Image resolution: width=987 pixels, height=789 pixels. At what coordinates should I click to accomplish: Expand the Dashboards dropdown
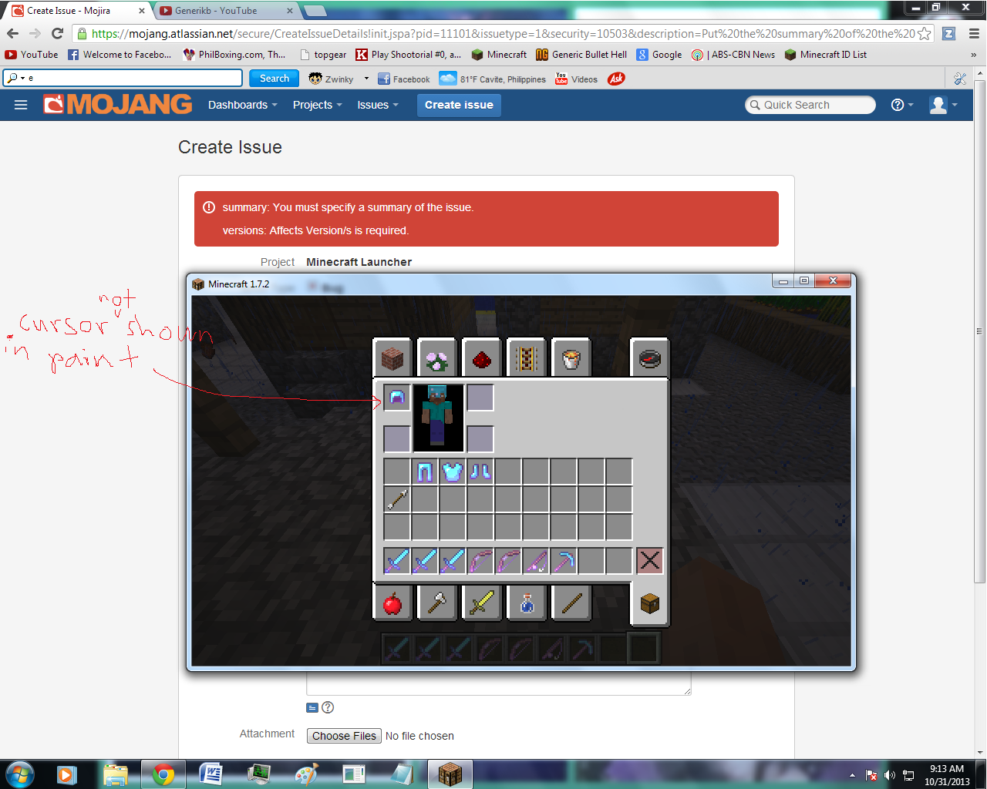pos(242,105)
